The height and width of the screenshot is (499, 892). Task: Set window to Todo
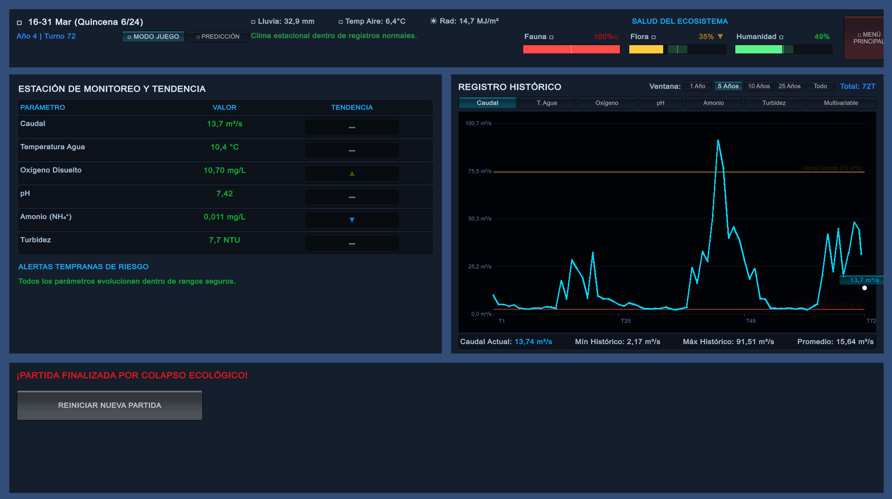(x=820, y=86)
